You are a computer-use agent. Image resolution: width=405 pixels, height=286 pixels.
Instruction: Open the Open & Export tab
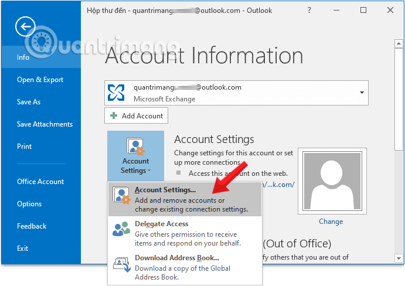coord(41,80)
